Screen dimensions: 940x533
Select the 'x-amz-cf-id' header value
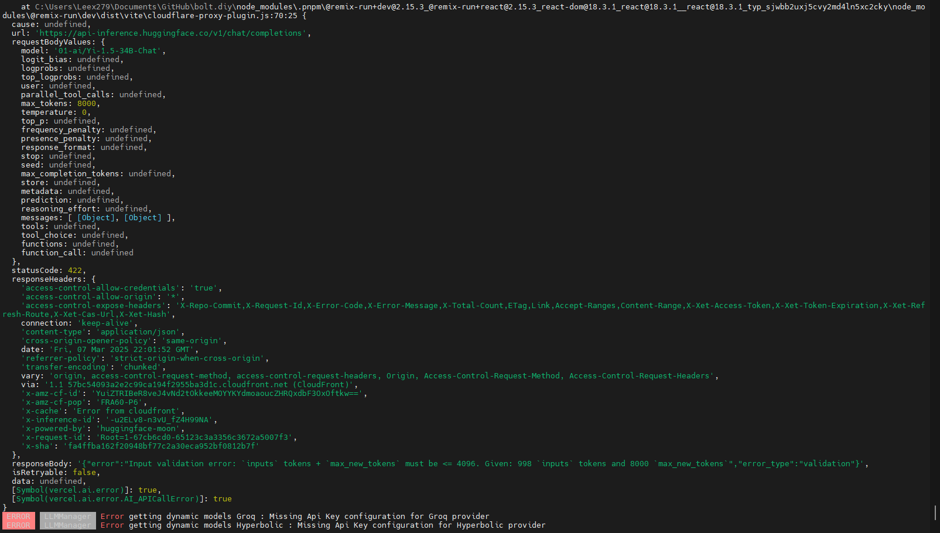pos(227,394)
